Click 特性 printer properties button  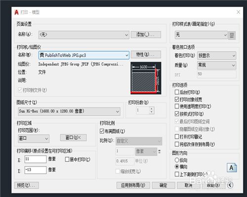[x=146, y=55]
